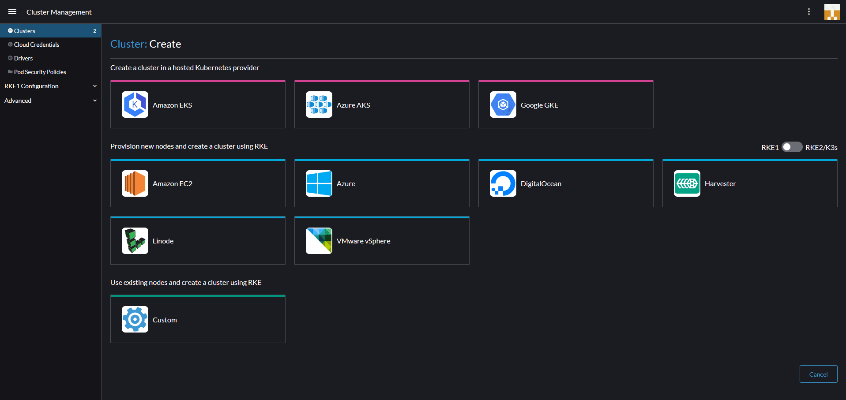
Task: Click the Azure AKS hexagon icon
Action: click(319, 105)
